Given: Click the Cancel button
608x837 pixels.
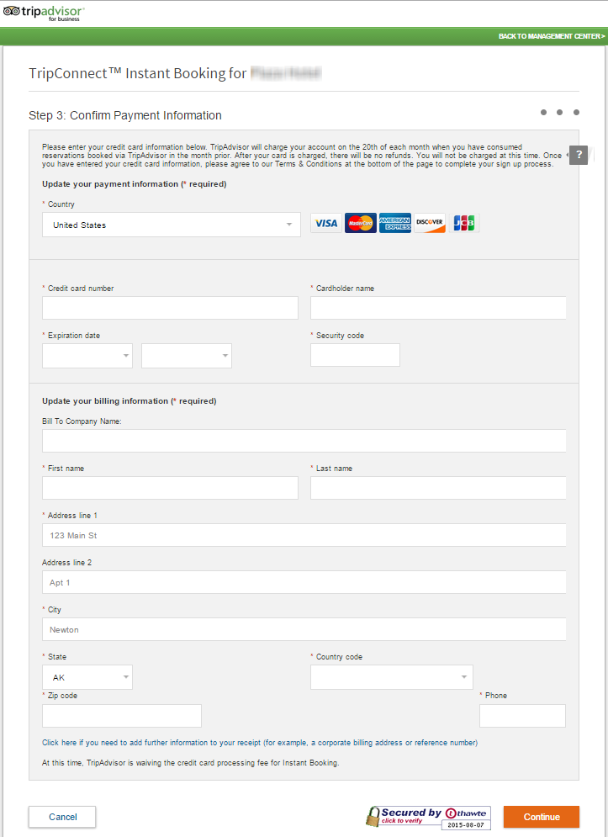Looking at the screenshot, I should pos(62,817).
